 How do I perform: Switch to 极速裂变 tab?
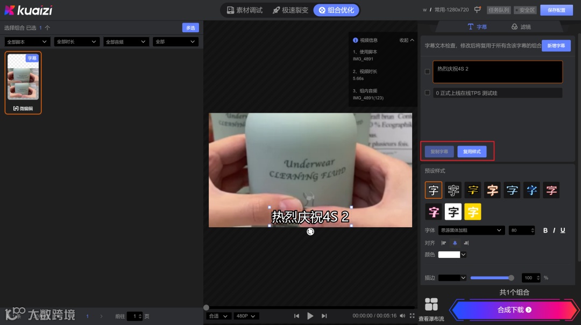(290, 10)
